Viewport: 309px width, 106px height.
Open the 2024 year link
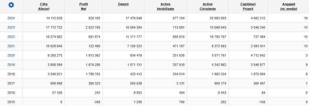coord(11,18)
